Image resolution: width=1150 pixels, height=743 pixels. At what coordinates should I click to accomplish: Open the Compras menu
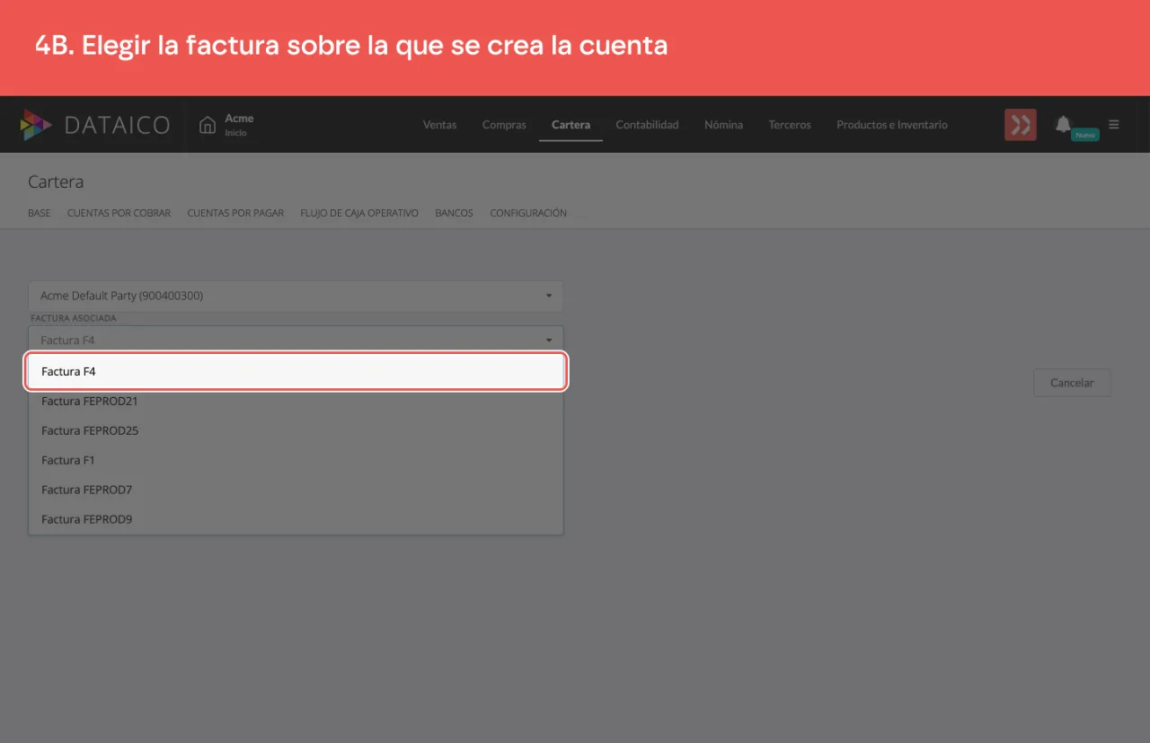click(504, 125)
